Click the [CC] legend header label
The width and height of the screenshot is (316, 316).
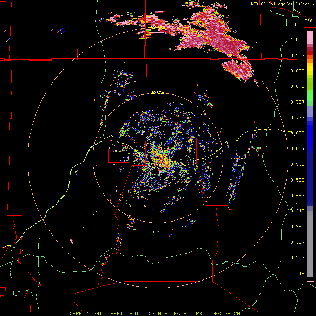[300, 24]
